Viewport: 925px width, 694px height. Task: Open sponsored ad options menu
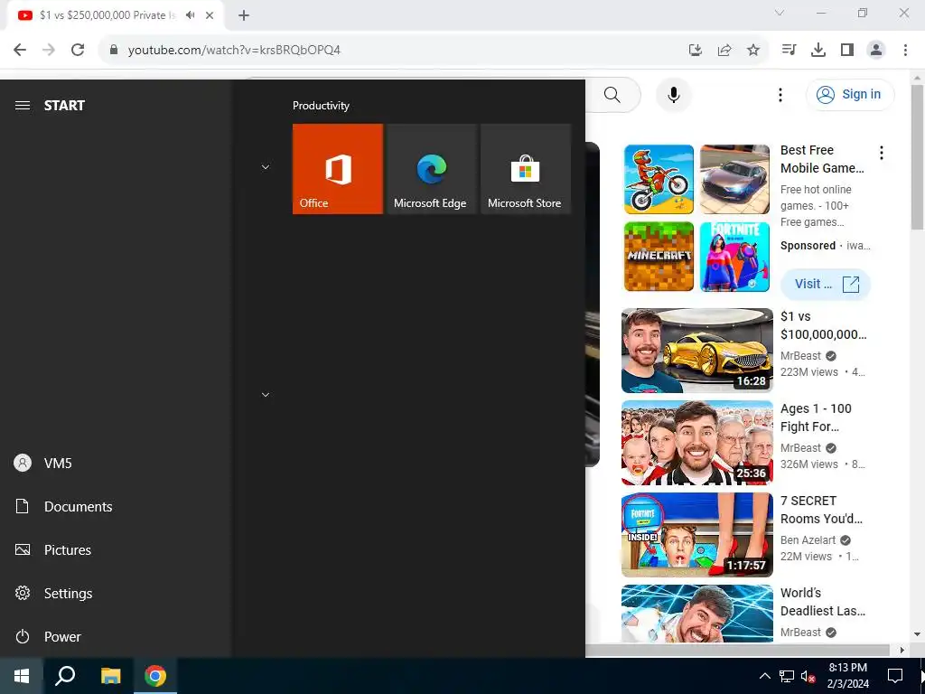point(882,153)
